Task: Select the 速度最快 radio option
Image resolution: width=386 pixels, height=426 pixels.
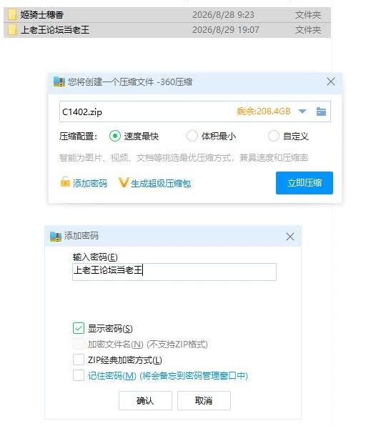Action: (x=114, y=136)
